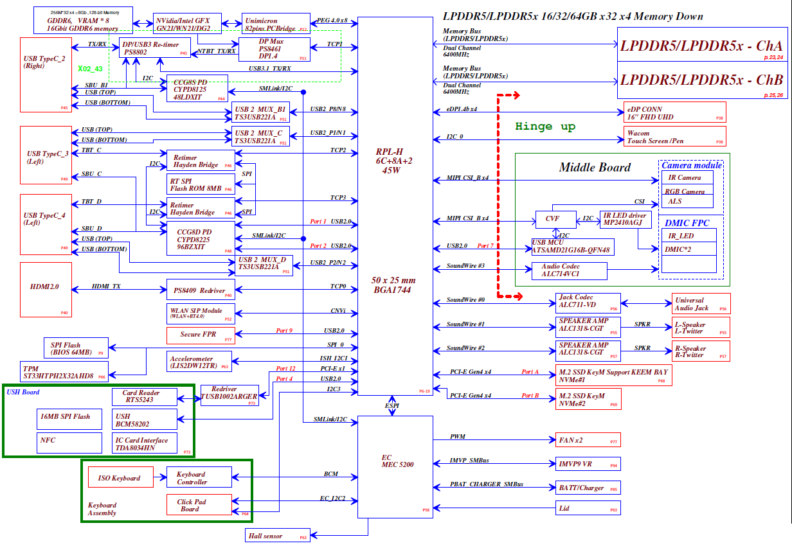This screenshot has width=792, height=548.
Task: Click the LPDDR5/LPDDR5x - ChA memory block
Action: click(702, 46)
